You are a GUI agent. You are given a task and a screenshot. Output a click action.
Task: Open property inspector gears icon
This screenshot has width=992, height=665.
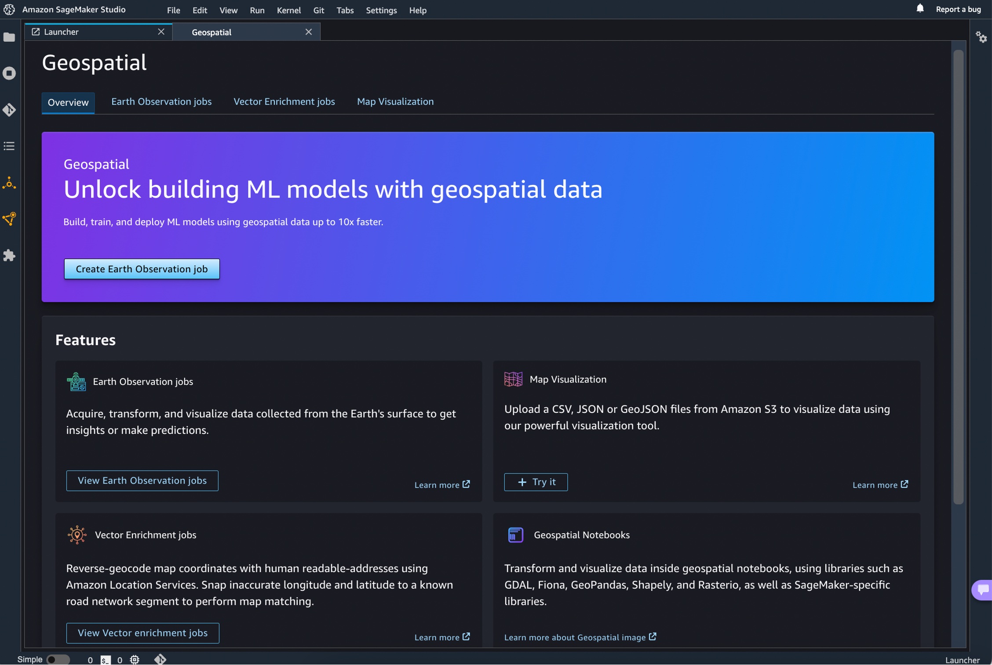[981, 37]
